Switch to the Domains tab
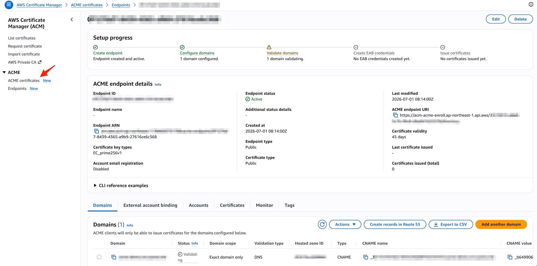 (x=103, y=205)
